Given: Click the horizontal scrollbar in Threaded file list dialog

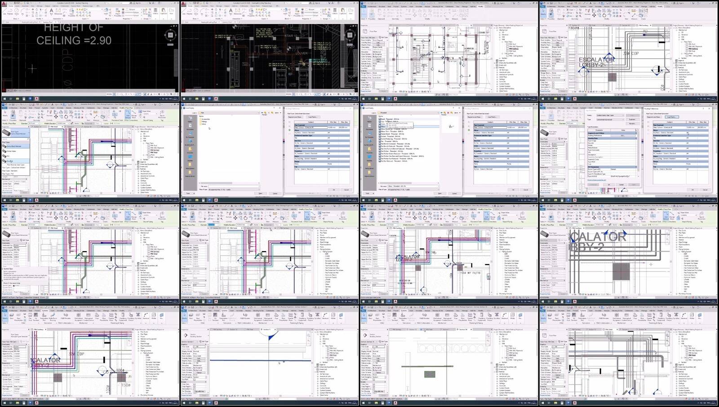Looking at the screenshot, I should click(x=396, y=183).
